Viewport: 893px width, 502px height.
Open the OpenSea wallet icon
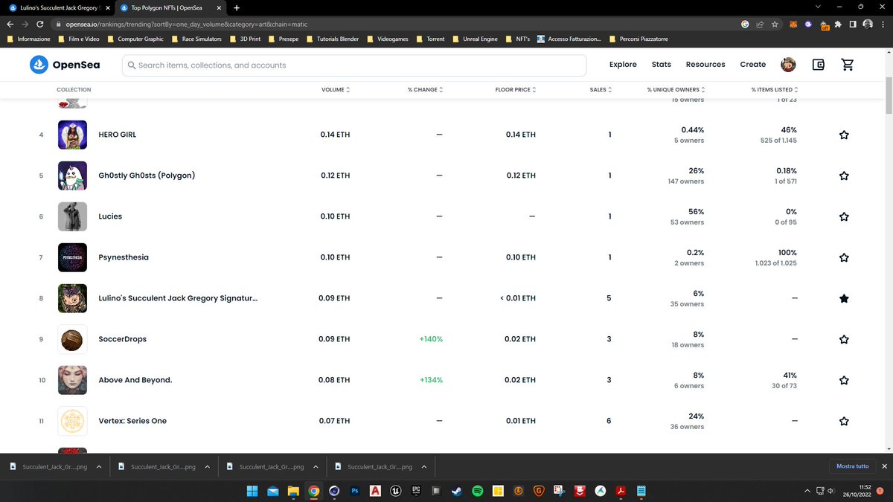pyautogui.click(x=819, y=65)
